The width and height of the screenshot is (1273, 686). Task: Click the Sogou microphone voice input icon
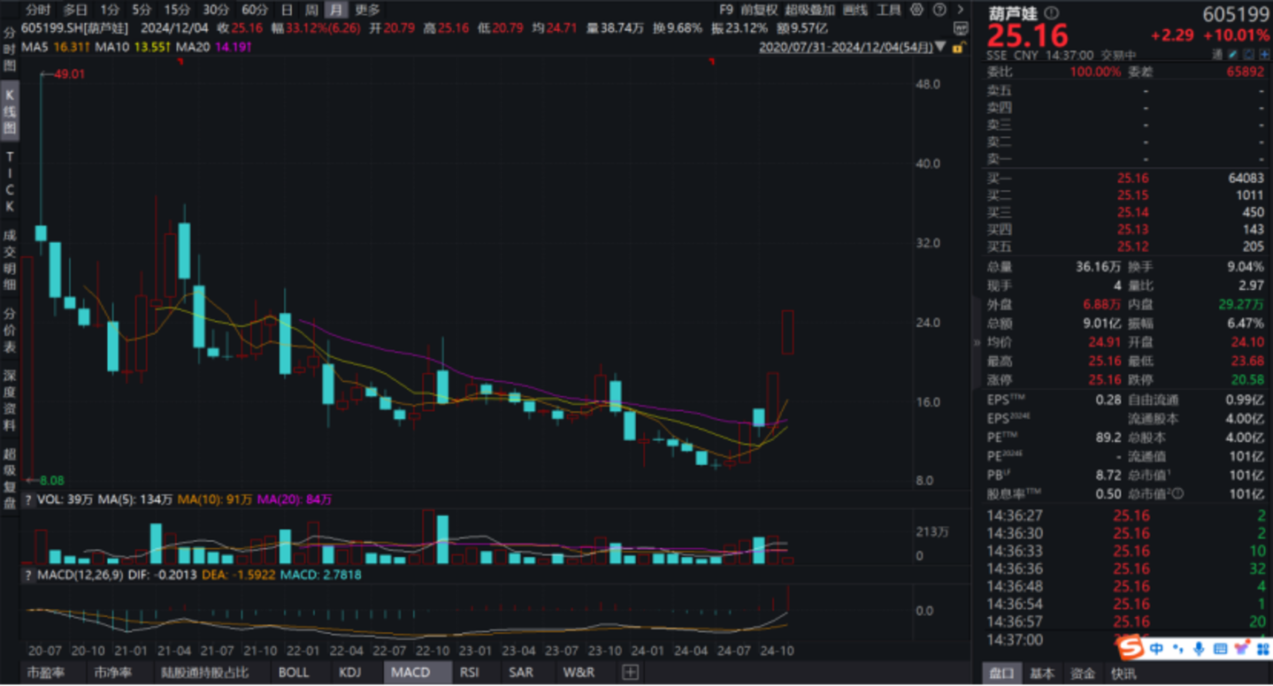1199,649
